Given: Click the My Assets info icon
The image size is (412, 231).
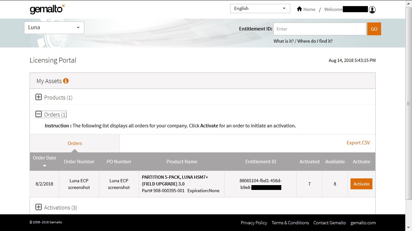Looking at the screenshot, I should pos(66,81).
